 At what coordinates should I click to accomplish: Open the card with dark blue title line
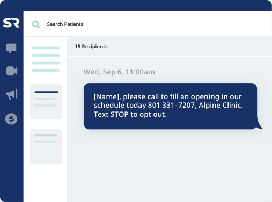click(46, 102)
